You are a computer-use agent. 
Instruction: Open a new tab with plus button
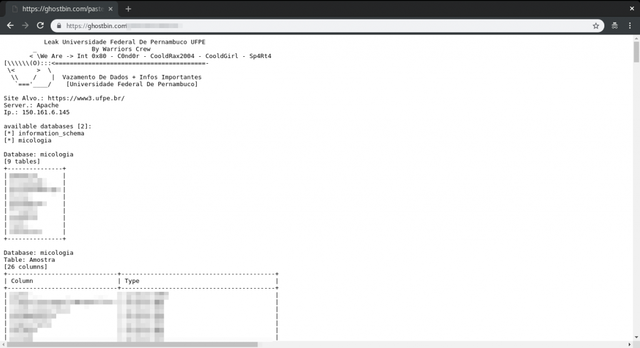(128, 9)
